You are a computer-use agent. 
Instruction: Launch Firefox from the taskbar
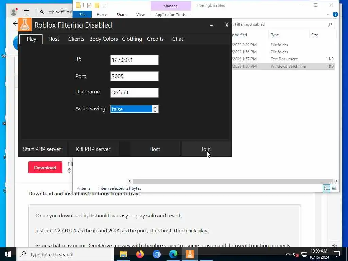tap(140, 254)
